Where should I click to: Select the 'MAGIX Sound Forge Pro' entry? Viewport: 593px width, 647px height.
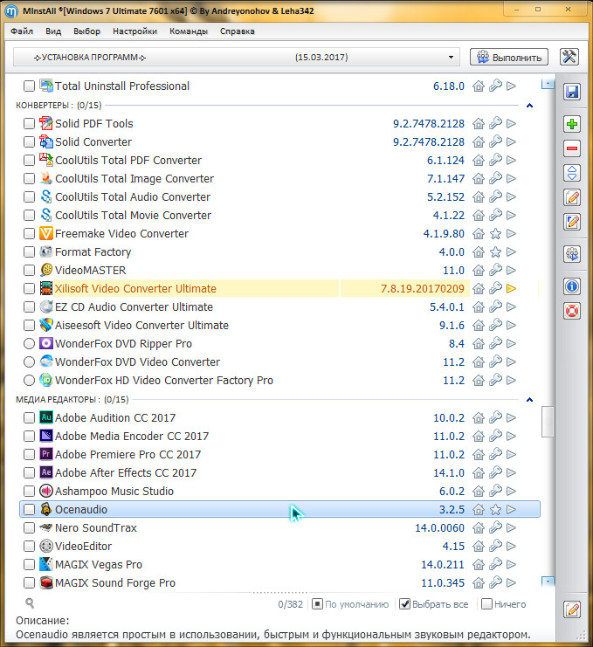(x=115, y=582)
